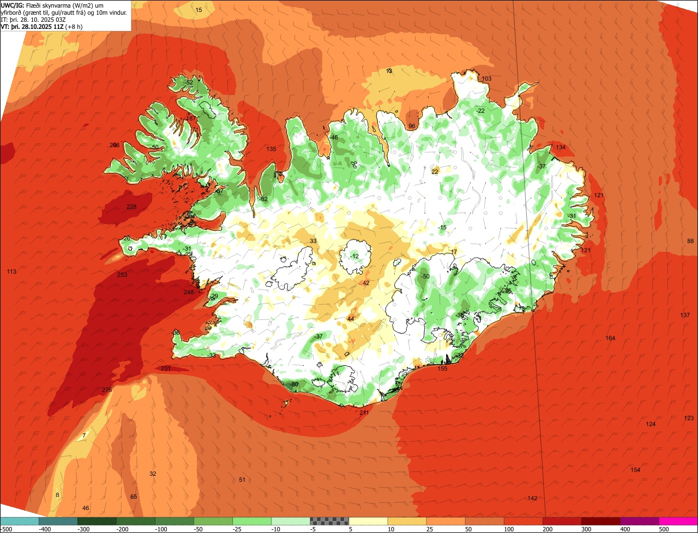
Task: Click the value 137 at the right edge
Action: coord(685,316)
